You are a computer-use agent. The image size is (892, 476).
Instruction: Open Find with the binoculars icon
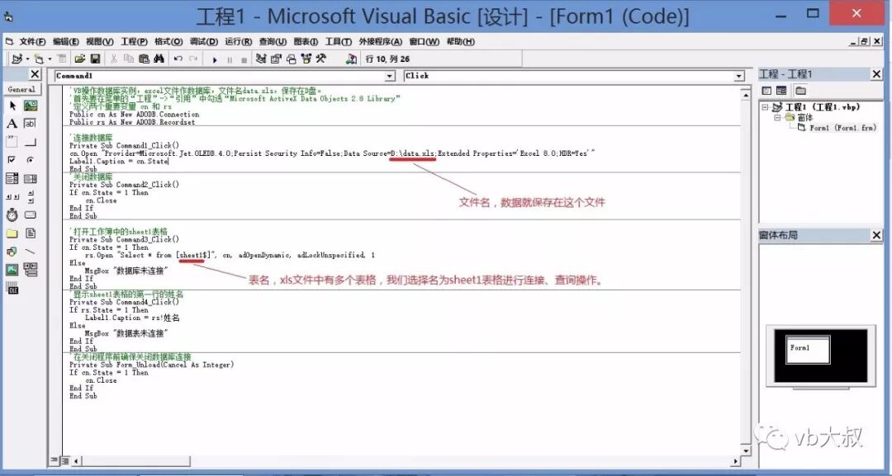(x=159, y=59)
